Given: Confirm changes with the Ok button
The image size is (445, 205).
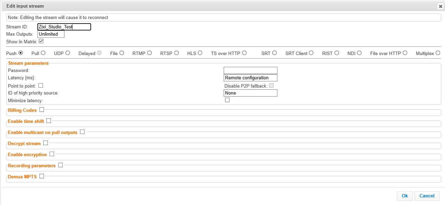Looking at the screenshot, I should click(x=405, y=196).
